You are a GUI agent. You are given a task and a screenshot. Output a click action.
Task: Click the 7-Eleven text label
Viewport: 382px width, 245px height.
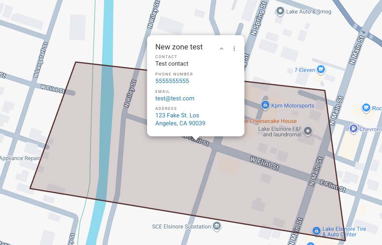(x=305, y=70)
